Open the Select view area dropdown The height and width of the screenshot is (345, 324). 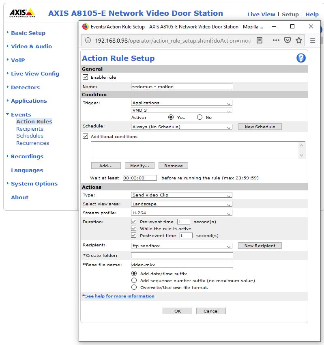pos(182,204)
